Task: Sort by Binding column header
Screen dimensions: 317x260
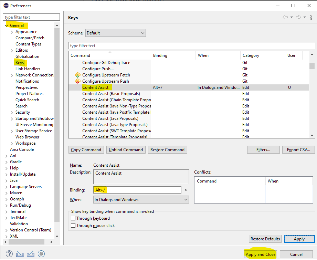Action: pyautogui.click(x=173, y=55)
